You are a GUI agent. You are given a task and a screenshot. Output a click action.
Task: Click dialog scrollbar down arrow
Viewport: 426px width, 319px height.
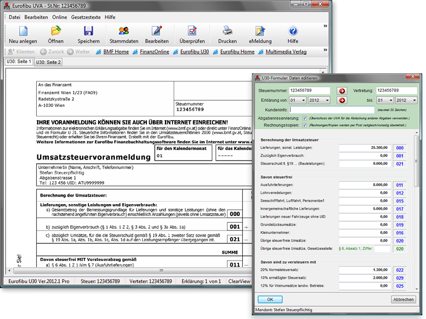coord(416,289)
